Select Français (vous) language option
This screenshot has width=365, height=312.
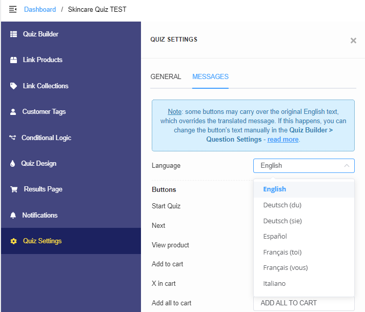(x=304, y=268)
